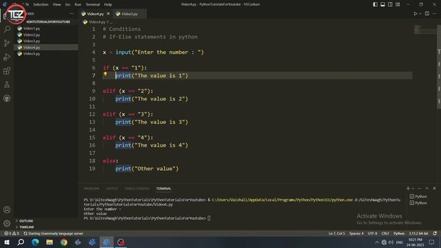Open Windows taskbar search
This screenshot has width=441, height=248.
[x=21, y=242]
